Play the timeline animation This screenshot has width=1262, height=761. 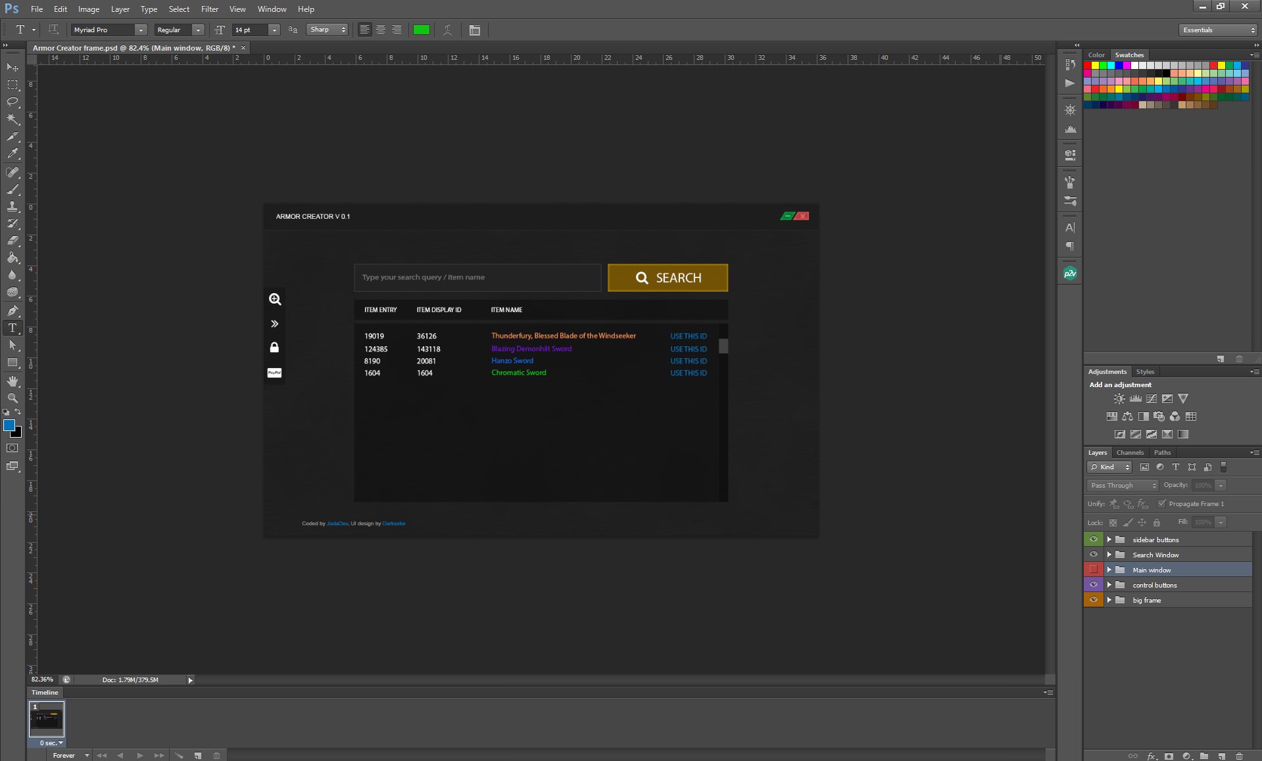(x=139, y=755)
